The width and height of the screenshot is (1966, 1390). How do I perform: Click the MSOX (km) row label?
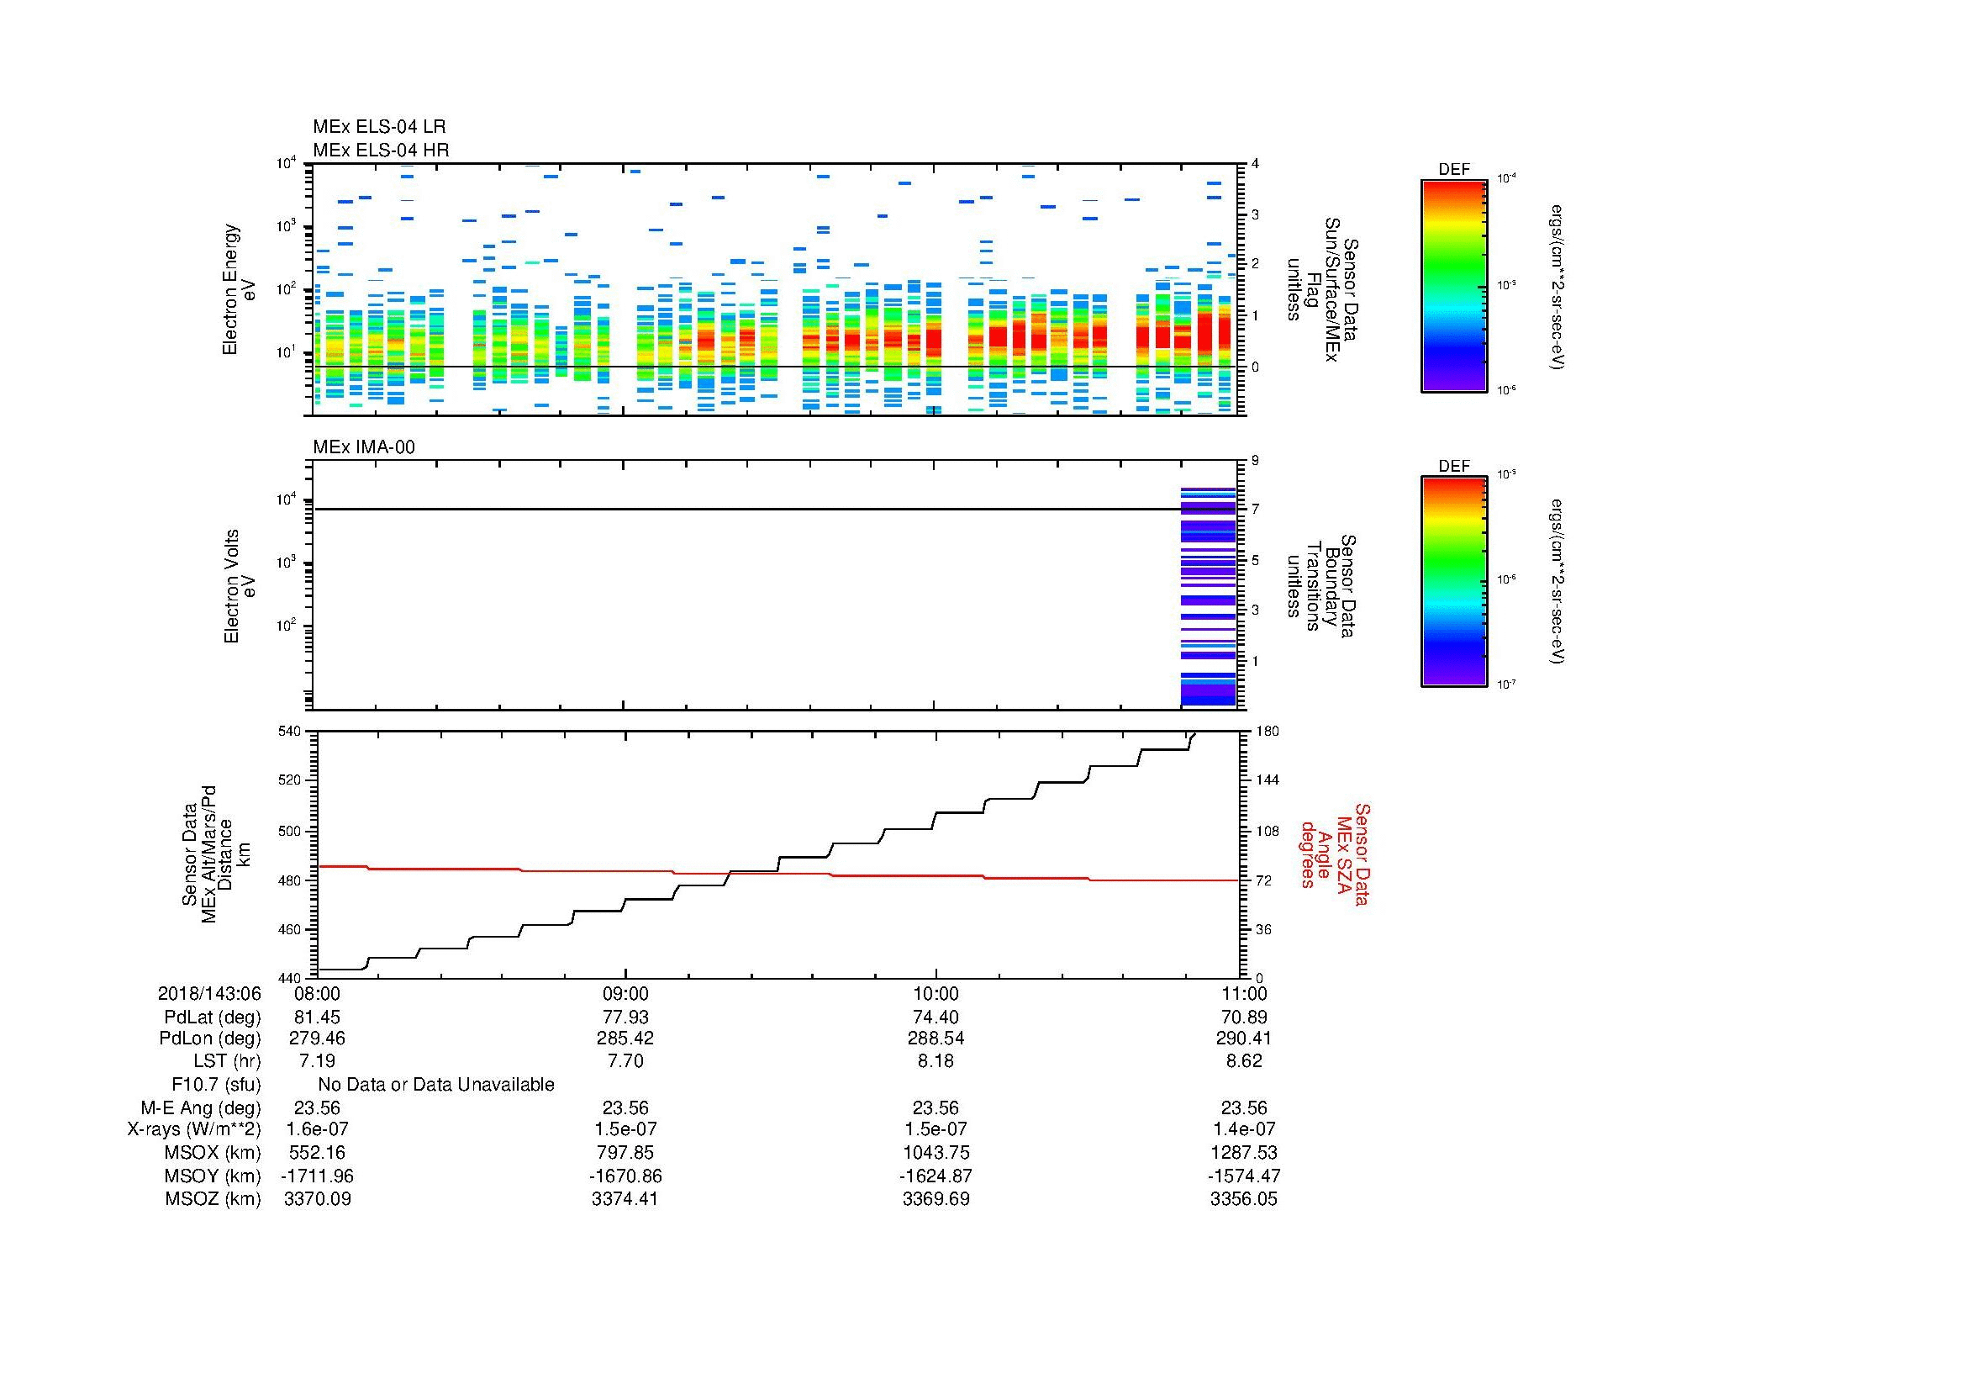(213, 1153)
